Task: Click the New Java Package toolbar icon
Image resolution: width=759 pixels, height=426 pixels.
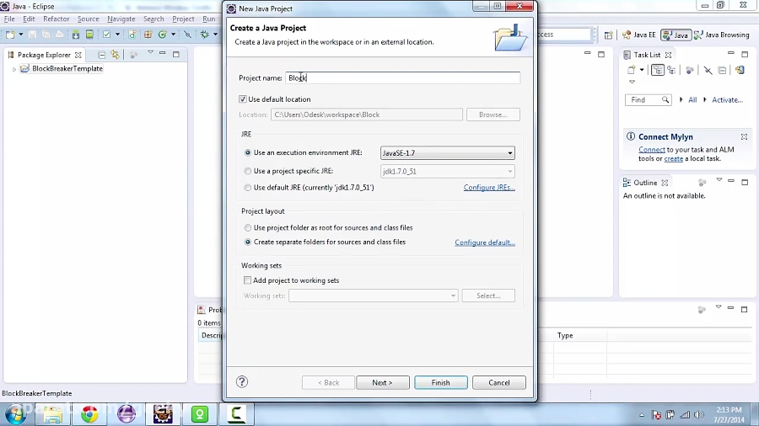Action: tap(148, 35)
